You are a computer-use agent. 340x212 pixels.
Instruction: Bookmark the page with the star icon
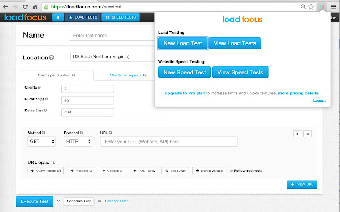tap(311, 7)
